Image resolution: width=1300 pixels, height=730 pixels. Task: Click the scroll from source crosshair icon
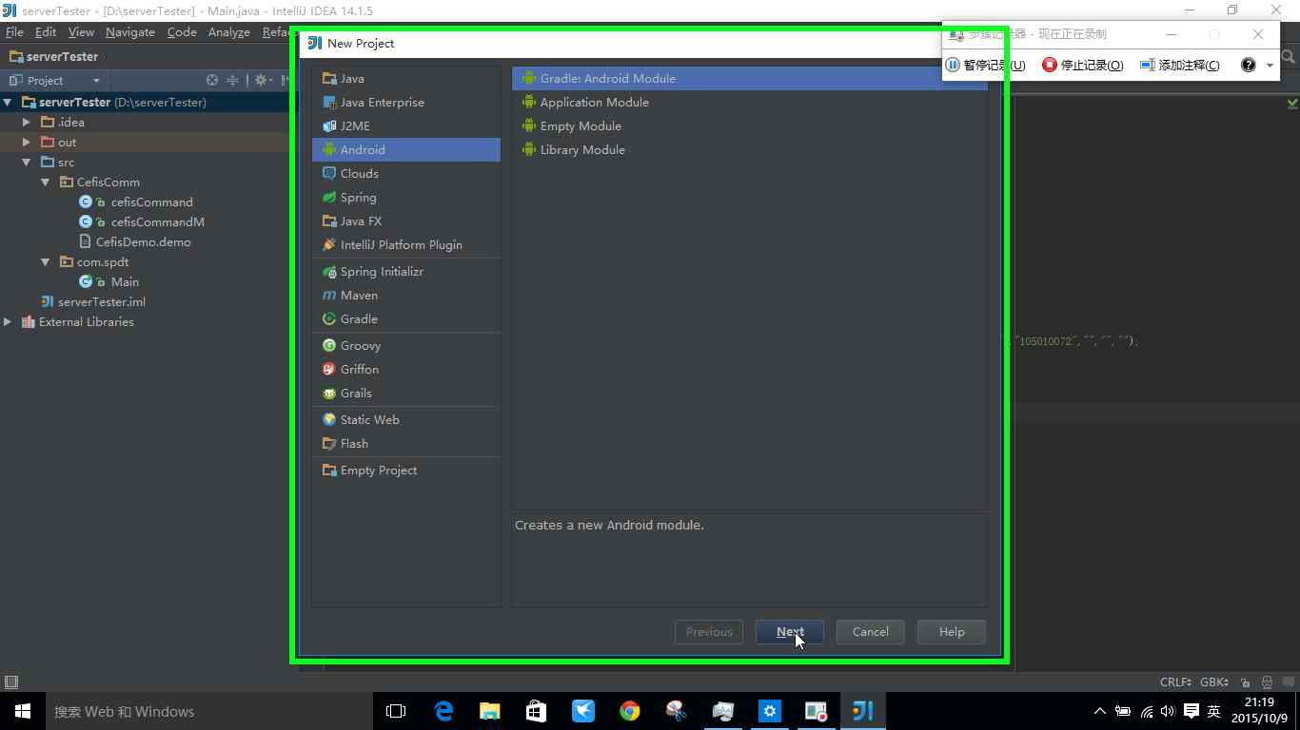[x=212, y=80]
